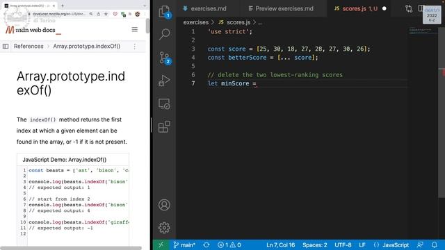The height and width of the screenshot is (250, 445).
Task: Click the share icon in address bar
Action: [98, 14]
